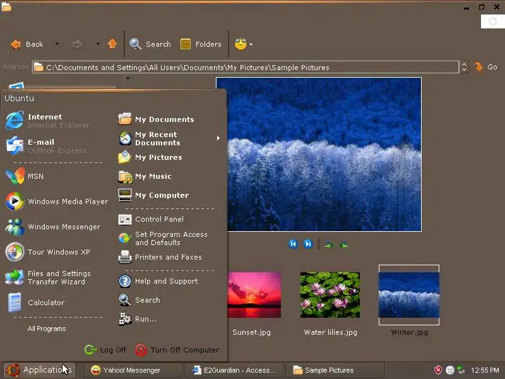
Task: Open the Run... dialog
Action: (x=137, y=319)
